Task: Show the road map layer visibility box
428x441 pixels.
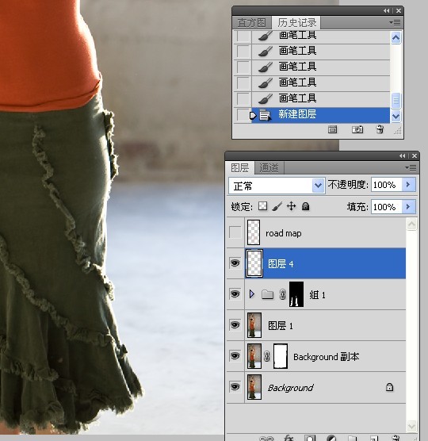Action: 235,232
